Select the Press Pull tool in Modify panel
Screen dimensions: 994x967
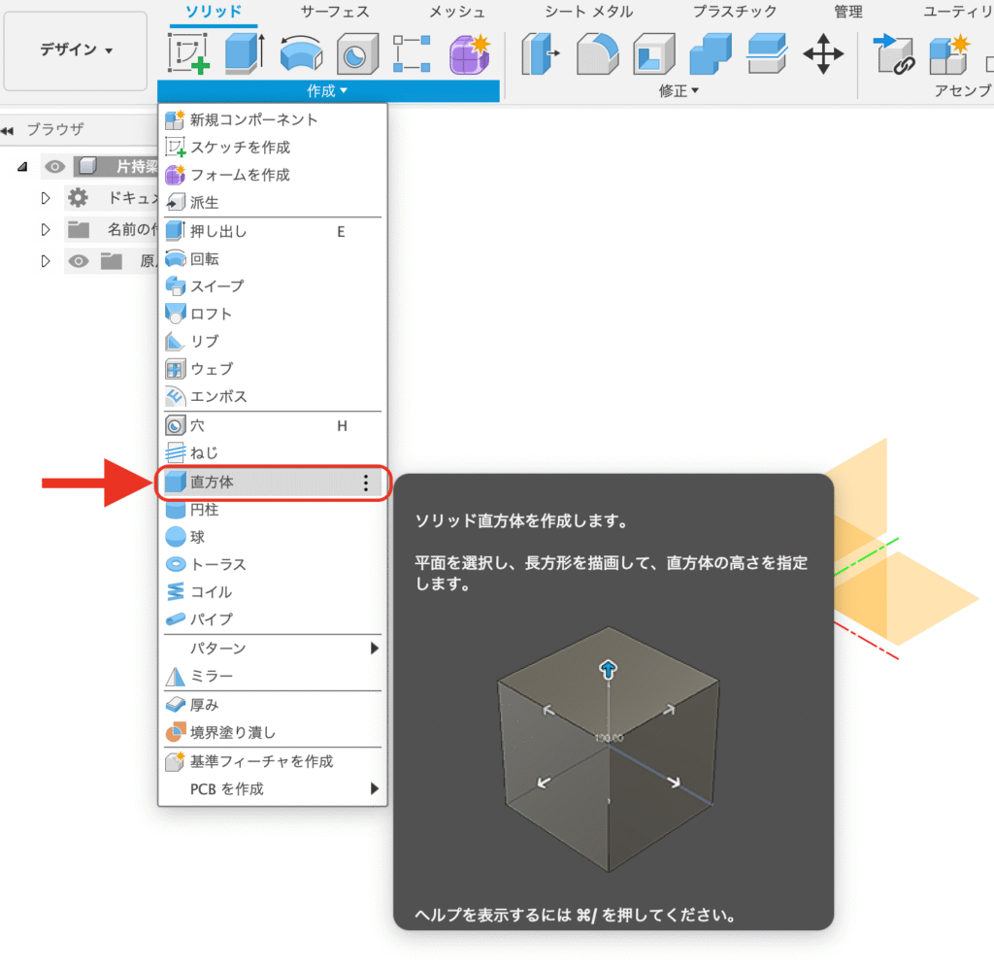tap(541, 55)
